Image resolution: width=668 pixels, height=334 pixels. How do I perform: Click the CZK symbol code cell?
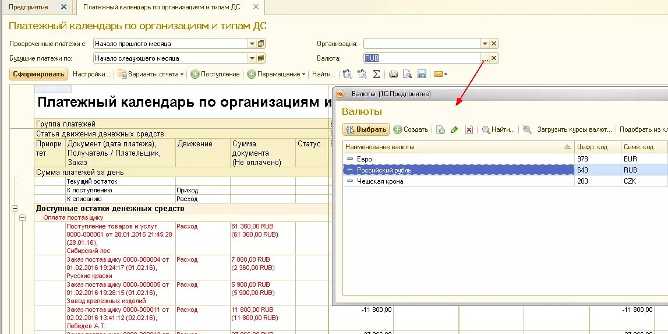click(x=644, y=181)
